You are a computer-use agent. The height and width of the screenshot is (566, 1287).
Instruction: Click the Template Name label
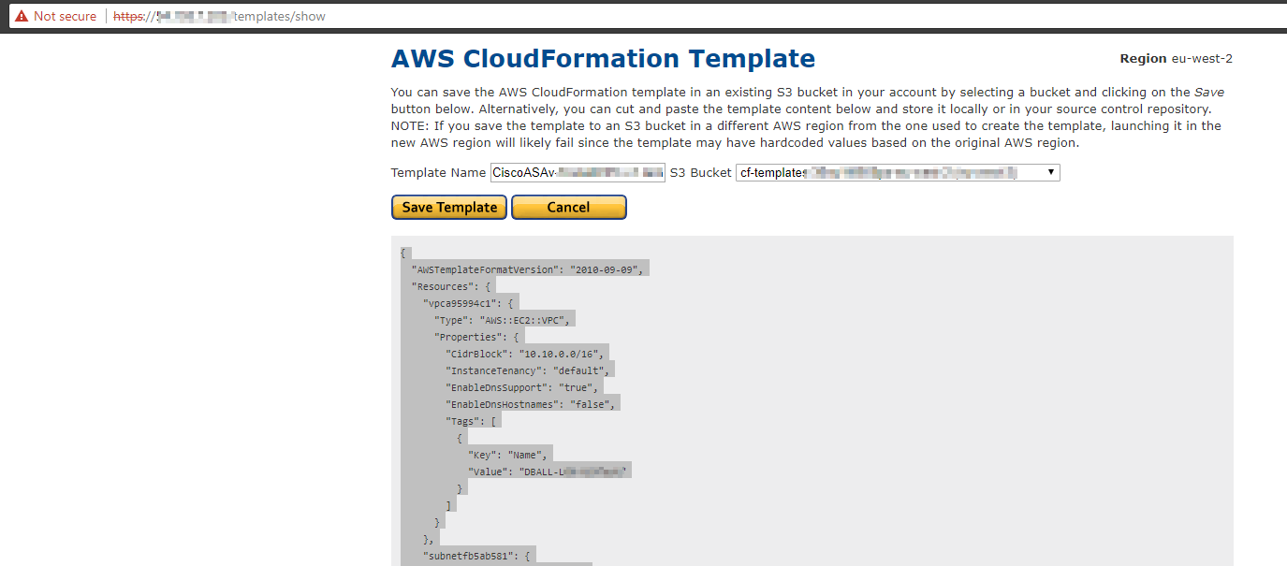click(x=439, y=173)
